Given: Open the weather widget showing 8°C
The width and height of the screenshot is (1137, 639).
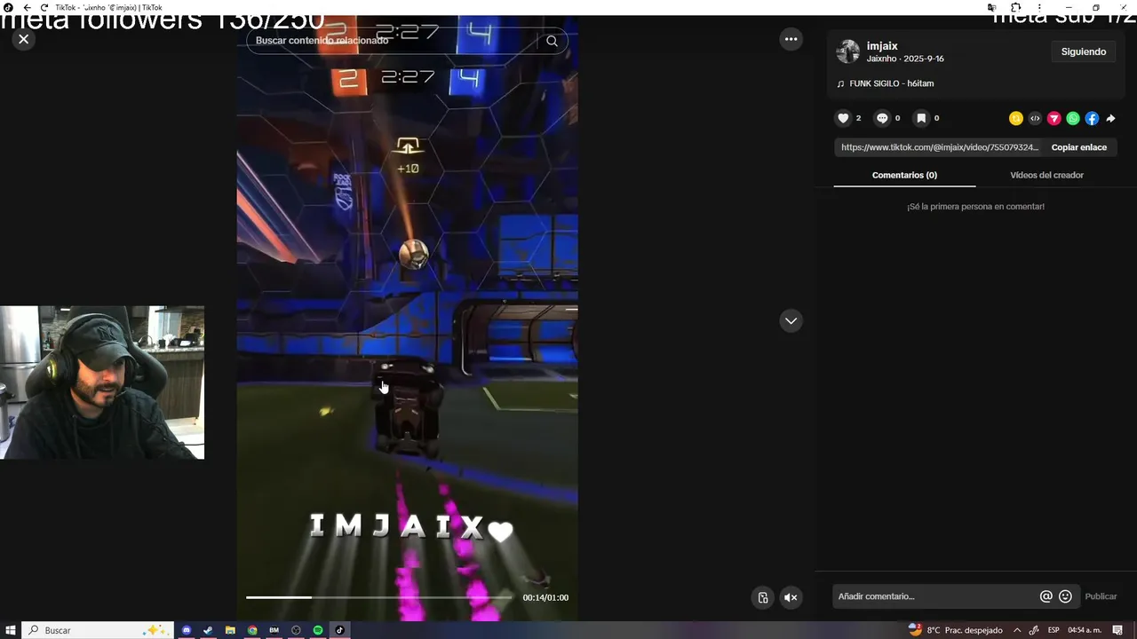Looking at the screenshot, I should pyautogui.click(x=955, y=630).
